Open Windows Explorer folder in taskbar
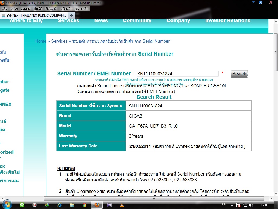 [x=72, y=205]
